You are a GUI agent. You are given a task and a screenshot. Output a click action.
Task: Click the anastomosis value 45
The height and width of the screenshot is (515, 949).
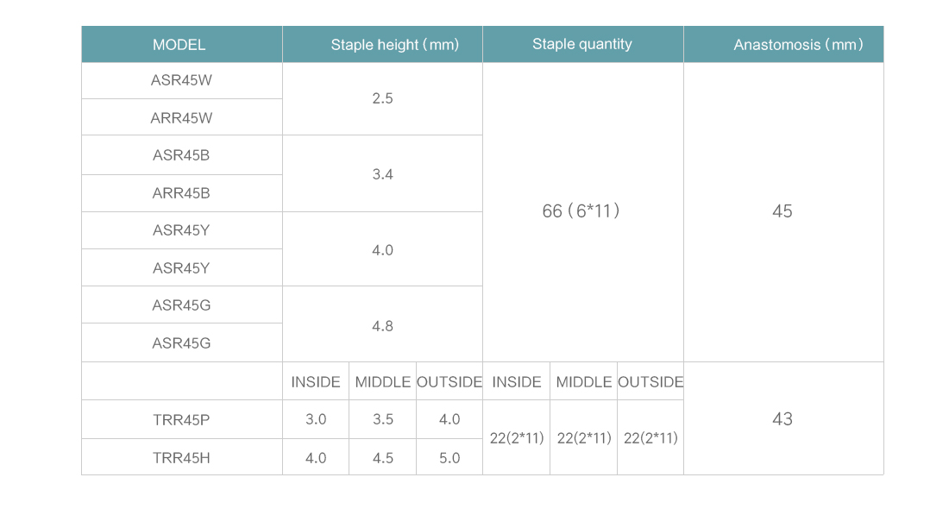tap(782, 211)
